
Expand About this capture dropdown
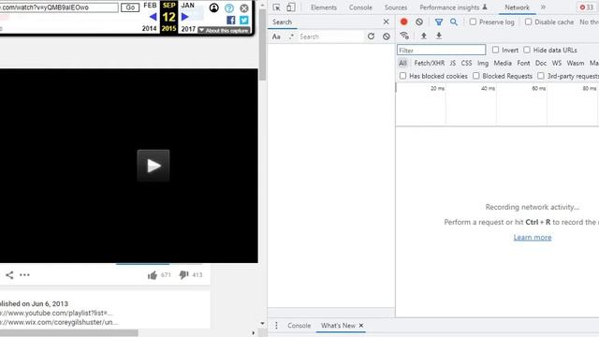coord(224,30)
